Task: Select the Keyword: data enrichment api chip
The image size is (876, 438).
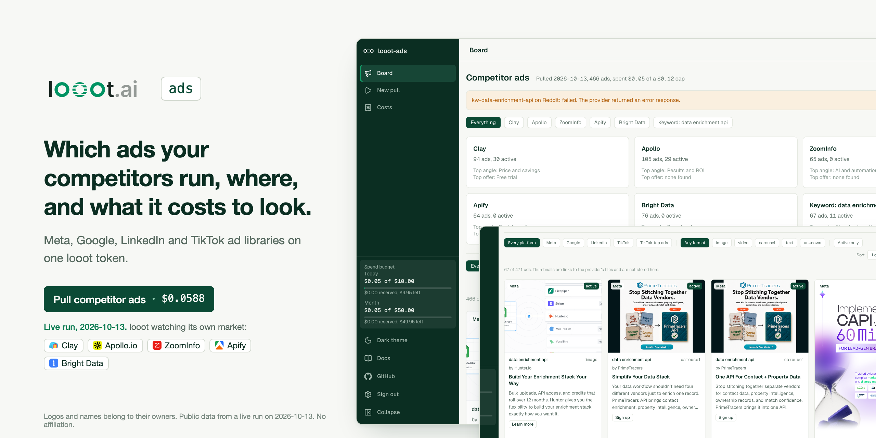Action: pyautogui.click(x=693, y=123)
